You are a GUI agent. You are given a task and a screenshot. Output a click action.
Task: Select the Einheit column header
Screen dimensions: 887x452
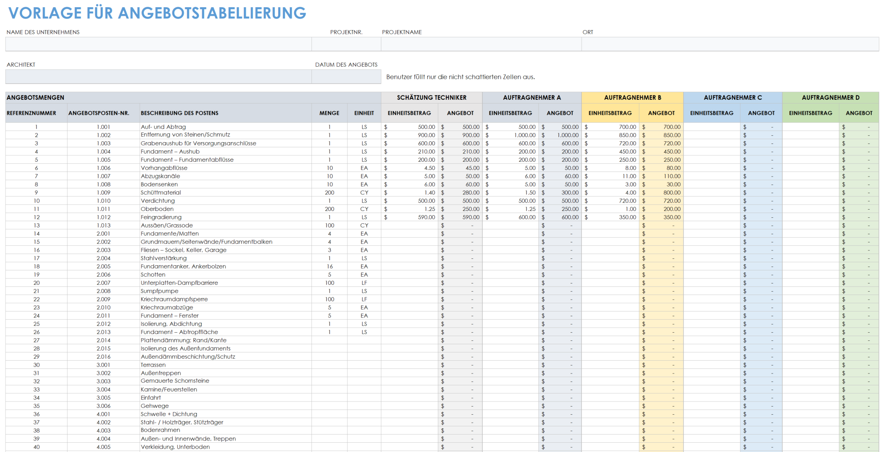[364, 113]
